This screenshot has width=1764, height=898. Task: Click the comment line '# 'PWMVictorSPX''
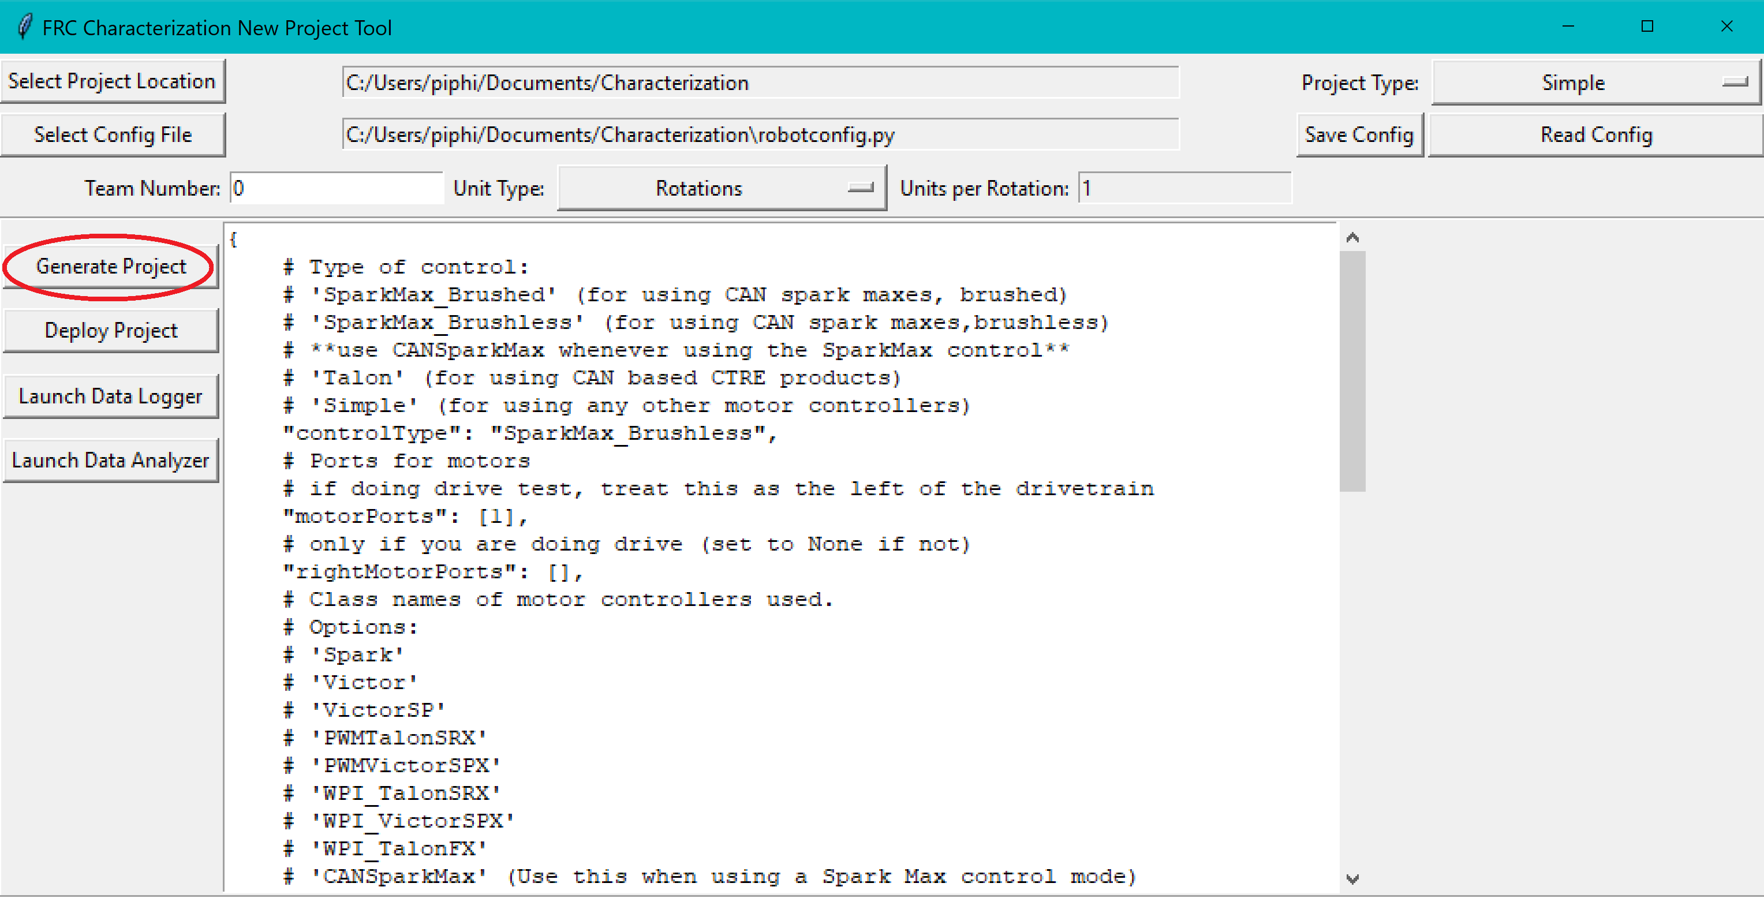tap(392, 766)
